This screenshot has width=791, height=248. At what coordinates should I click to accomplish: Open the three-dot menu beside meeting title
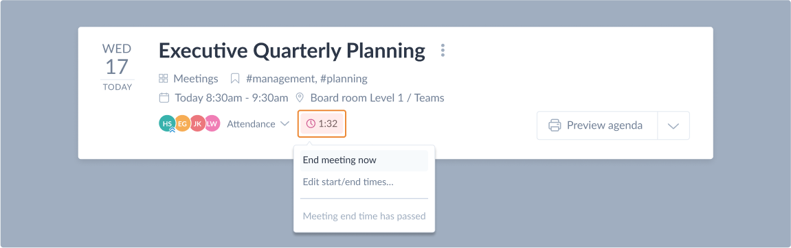click(x=443, y=50)
